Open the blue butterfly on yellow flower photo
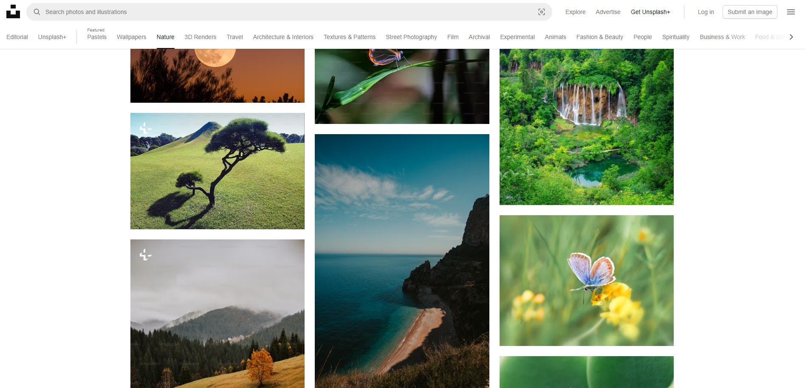This screenshot has height=388, width=805. [x=587, y=281]
